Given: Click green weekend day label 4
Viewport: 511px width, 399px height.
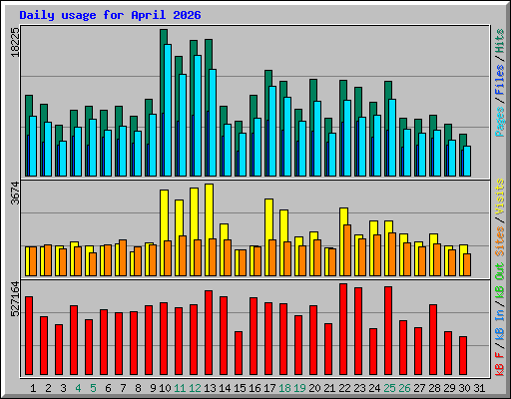Looking at the screenshot, I should 78,388.
